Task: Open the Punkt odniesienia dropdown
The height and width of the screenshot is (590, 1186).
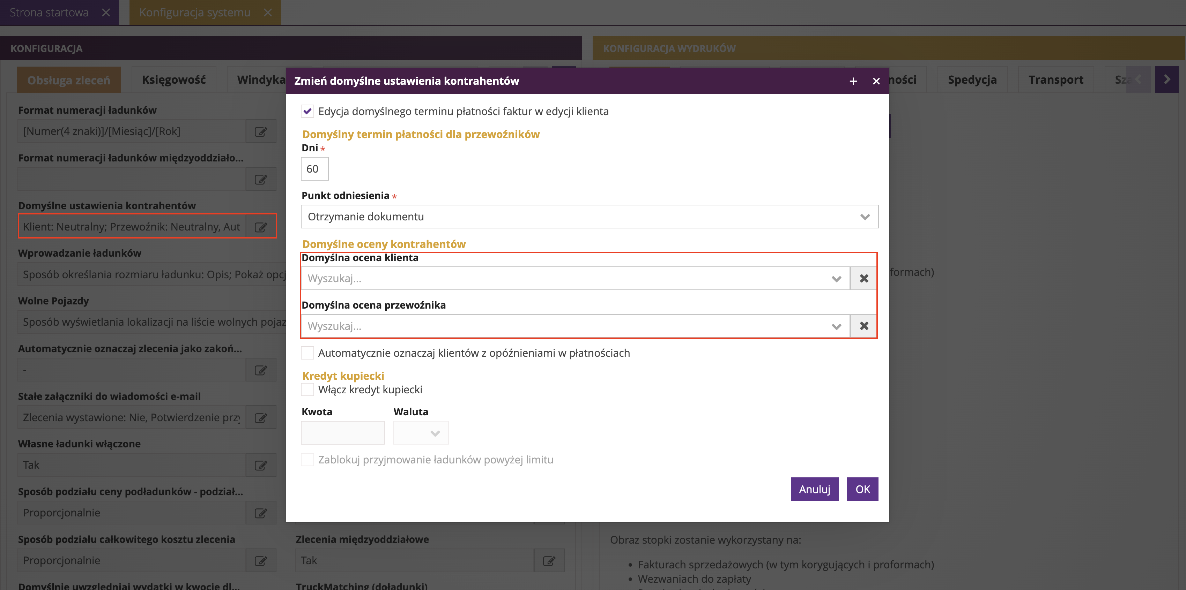Action: click(x=589, y=217)
